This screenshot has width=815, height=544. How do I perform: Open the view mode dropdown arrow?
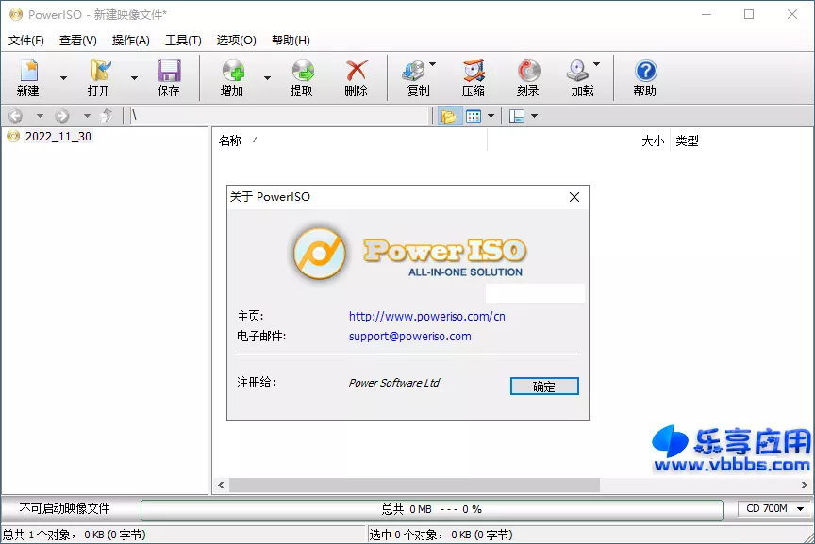[489, 115]
